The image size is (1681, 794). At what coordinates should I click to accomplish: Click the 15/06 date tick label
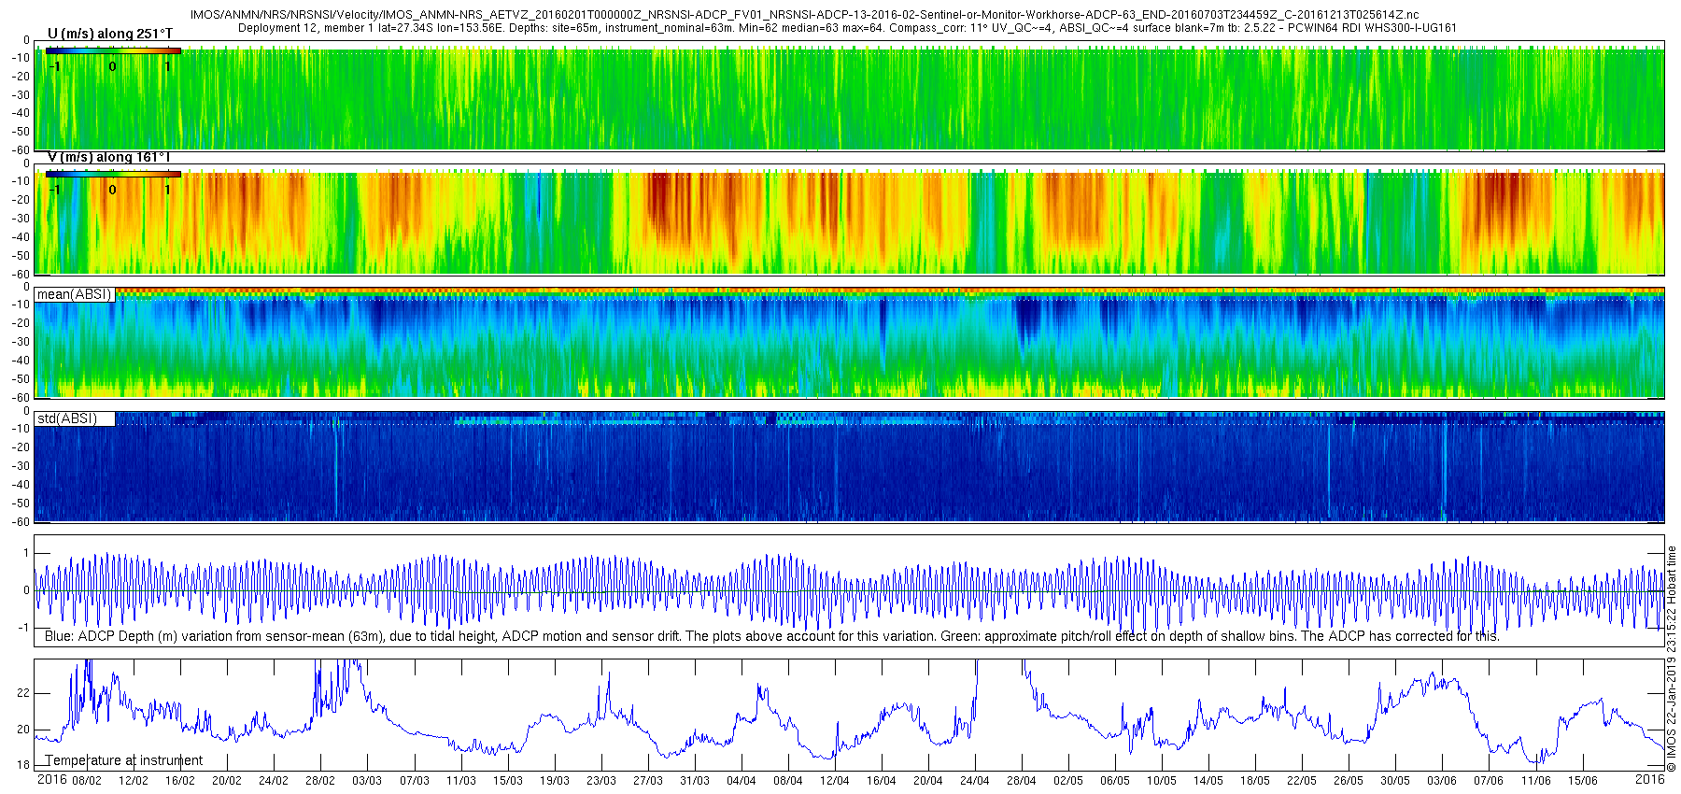click(1582, 781)
